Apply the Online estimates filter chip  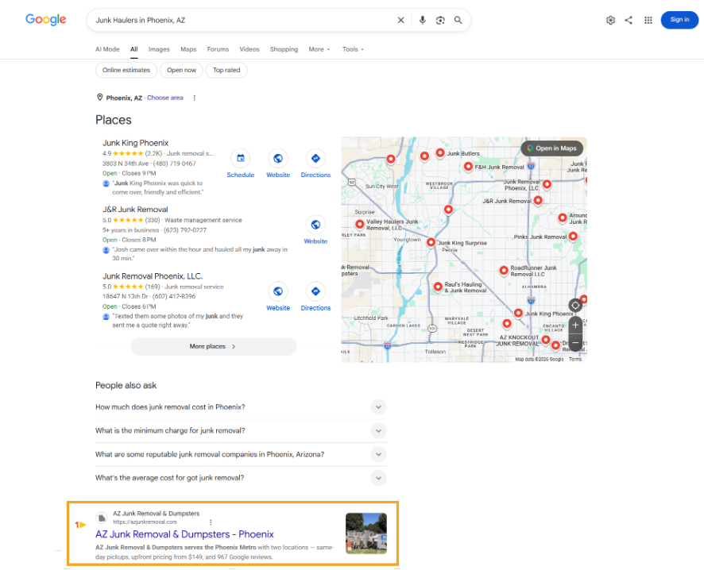coord(126,70)
